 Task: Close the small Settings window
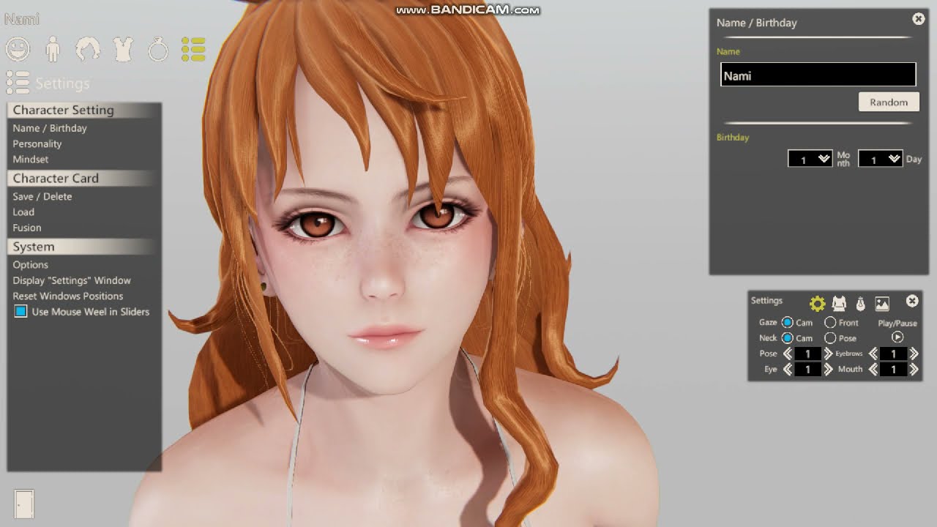912,301
